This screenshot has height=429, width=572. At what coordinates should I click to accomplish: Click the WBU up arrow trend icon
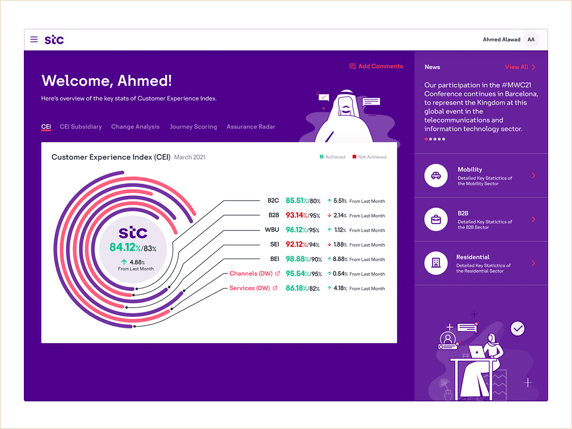[329, 230]
